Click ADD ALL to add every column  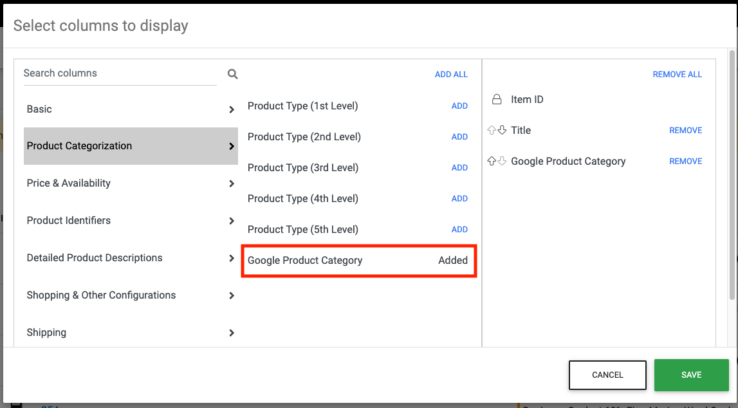pyautogui.click(x=451, y=75)
